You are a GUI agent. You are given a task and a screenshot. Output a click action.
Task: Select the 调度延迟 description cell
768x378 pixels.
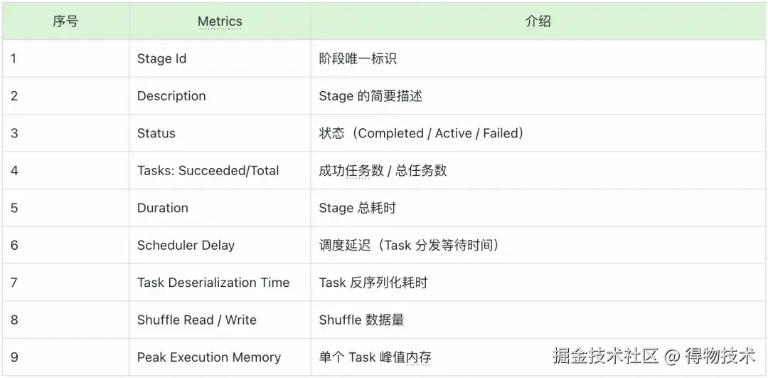point(538,245)
